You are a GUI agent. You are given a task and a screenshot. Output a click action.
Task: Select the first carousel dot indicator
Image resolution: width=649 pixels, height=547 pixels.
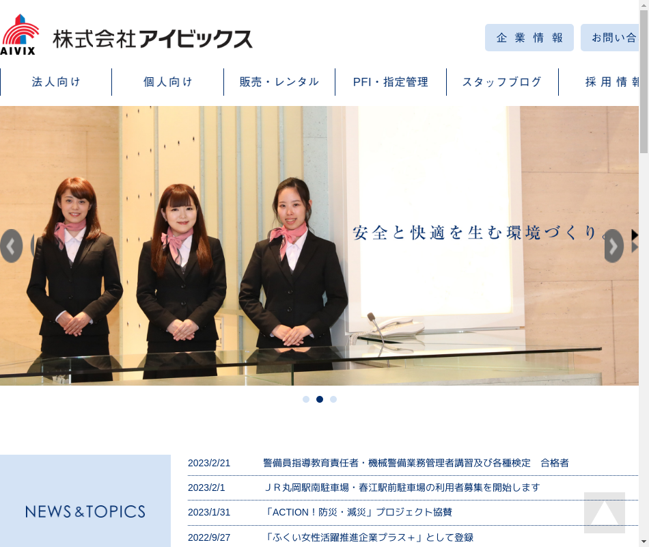coord(306,399)
